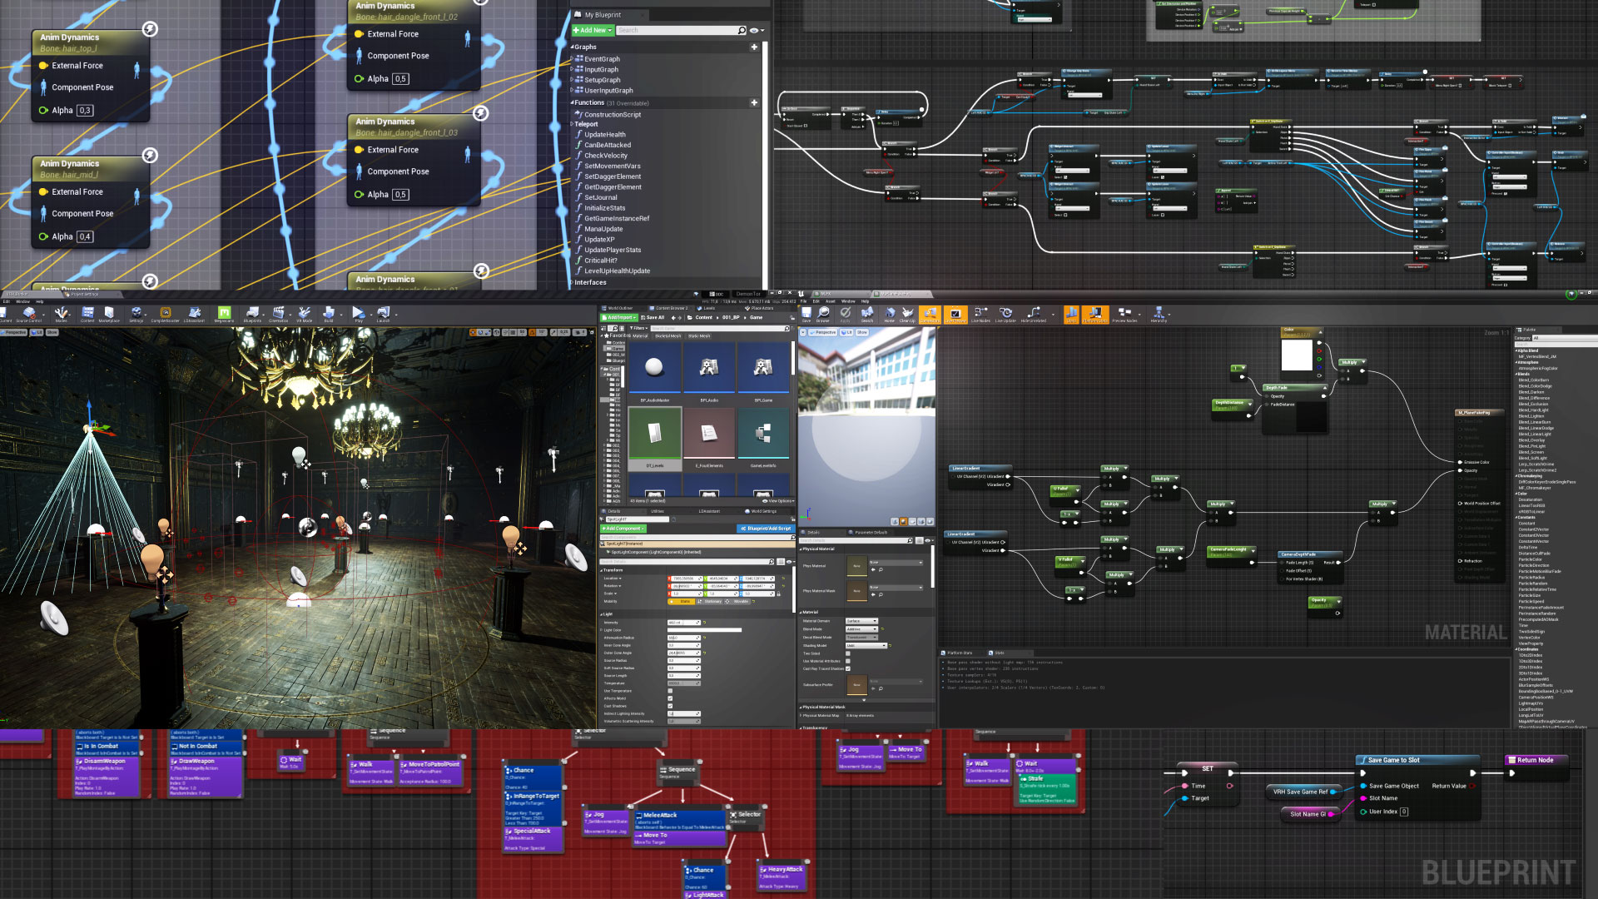Enable the Use Temperature checkbox
The image size is (1598, 899).
pos(670,691)
